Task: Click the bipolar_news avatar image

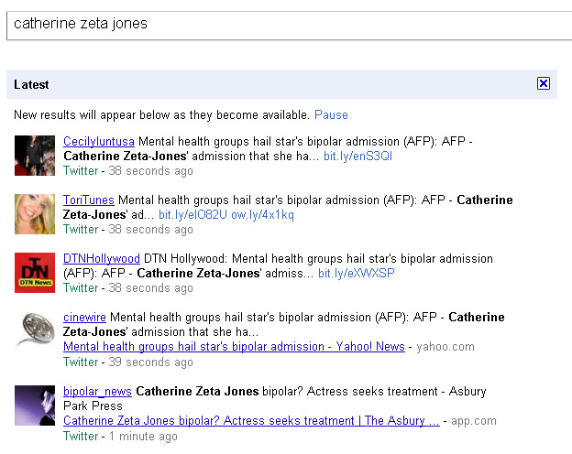Action: click(35, 405)
